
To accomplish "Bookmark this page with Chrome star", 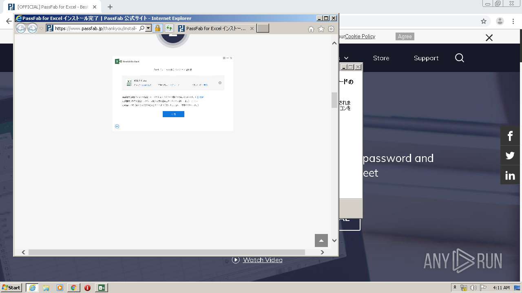I will point(484,21).
